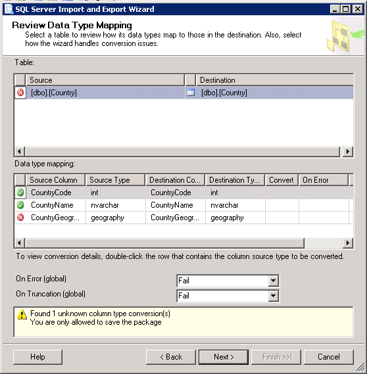Click the Convert column header
This screenshot has height=374, width=367.
coord(281,180)
